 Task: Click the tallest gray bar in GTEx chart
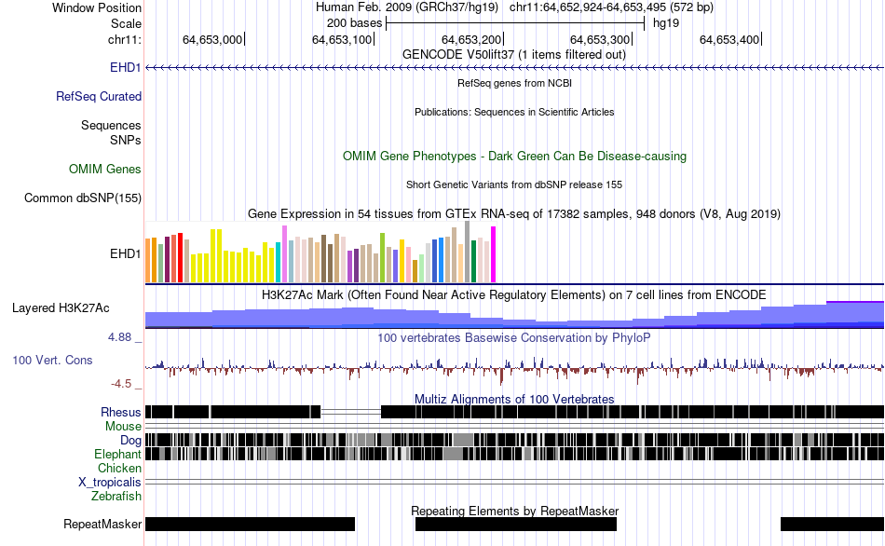coord(468,252)
